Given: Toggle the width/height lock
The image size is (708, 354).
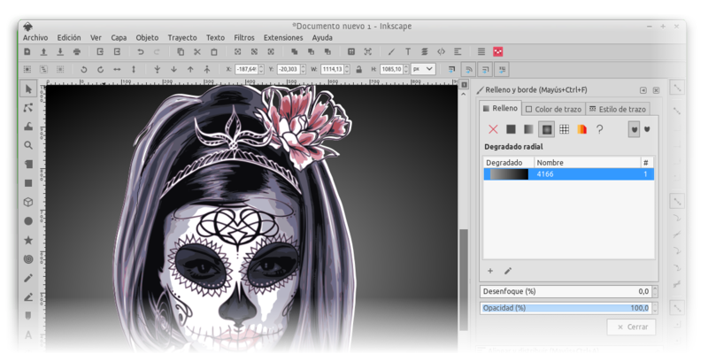Looking at the screenshot, I should coord(359,70).
